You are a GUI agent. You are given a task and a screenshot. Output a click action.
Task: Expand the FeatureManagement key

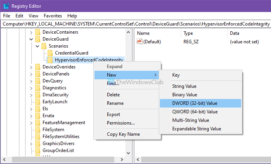click(31, 123)
